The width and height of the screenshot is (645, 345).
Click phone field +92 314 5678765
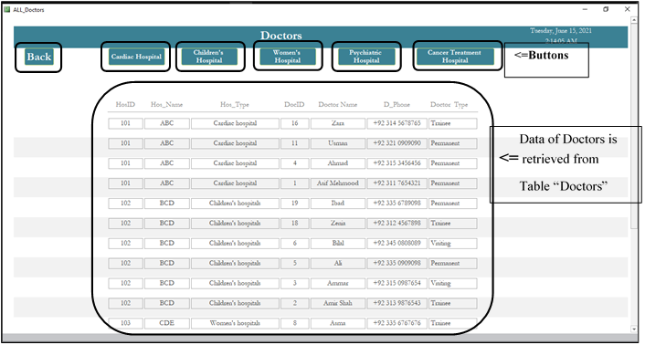click(x=397, y=123)
